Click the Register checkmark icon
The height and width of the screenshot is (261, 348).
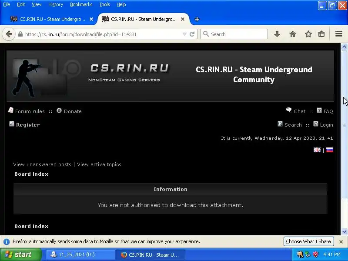point(12,124)
